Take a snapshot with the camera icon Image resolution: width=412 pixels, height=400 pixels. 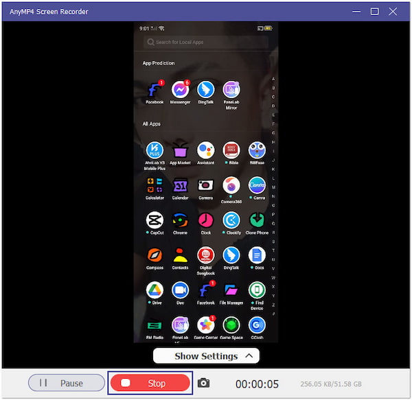tap(203, 383)
